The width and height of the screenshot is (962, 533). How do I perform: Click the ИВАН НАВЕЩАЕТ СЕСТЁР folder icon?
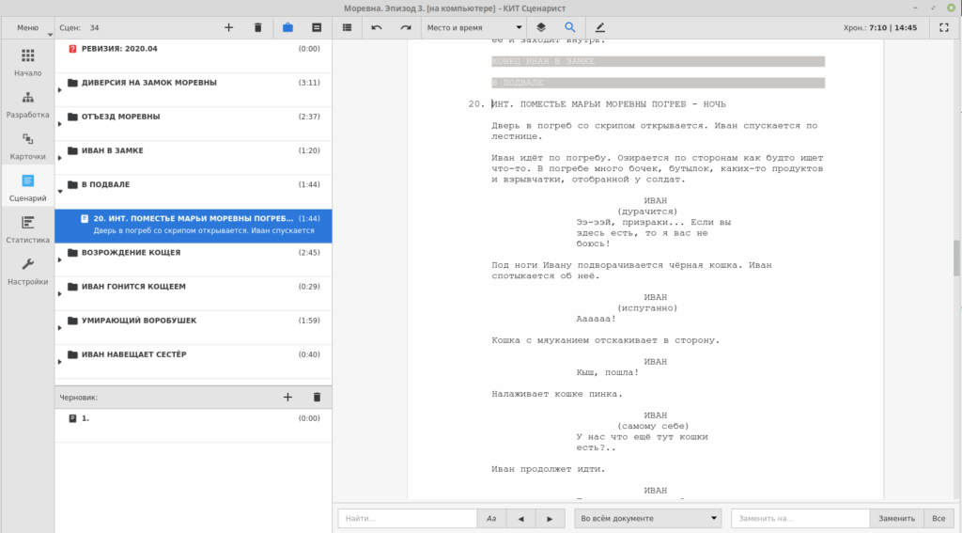click(72, 354)
